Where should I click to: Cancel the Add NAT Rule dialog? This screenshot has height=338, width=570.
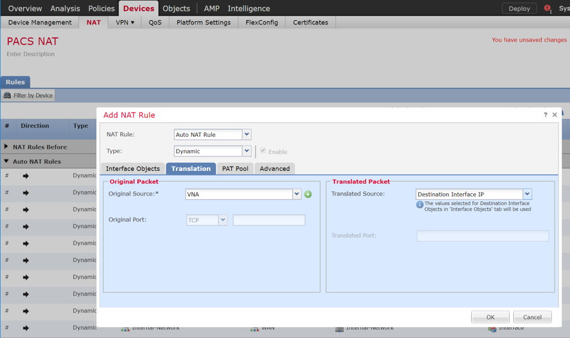point(532,317)
